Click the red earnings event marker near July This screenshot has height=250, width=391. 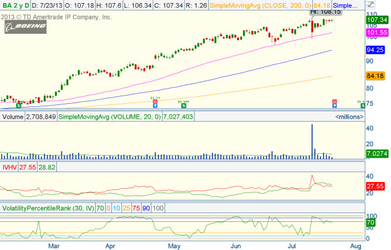tap(335, 101)
